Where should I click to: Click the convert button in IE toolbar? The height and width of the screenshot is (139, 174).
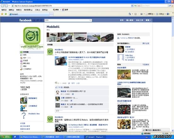(x=56, y=10)
